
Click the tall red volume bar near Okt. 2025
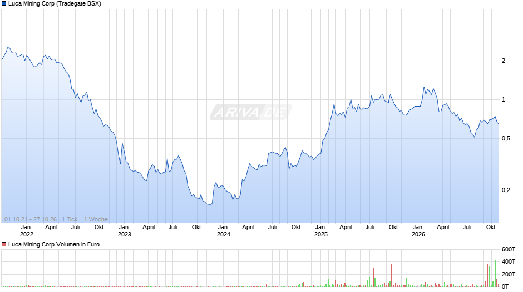tap(392, 275)
